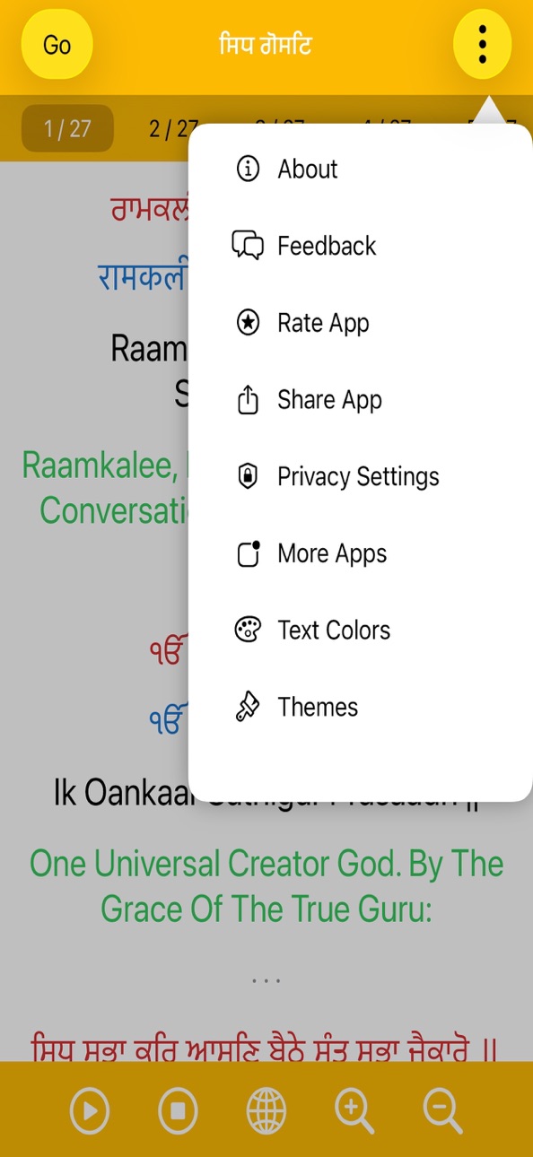Viewport: 533px width, 1157px height.
Task: Tap the stop icon in bottom toolbar
Action: [x=179, y=1111]
